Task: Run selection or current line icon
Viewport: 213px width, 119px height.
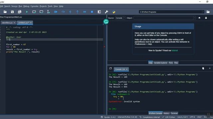Action: (49, 12)
